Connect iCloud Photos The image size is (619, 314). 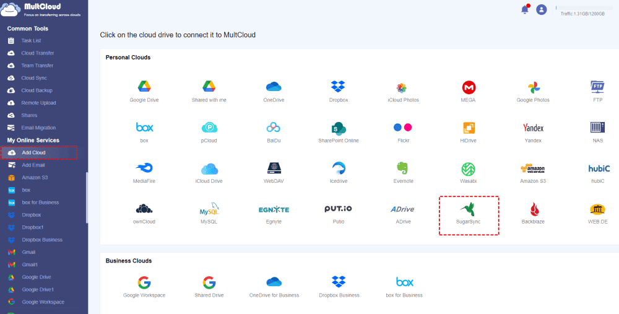tap(403, 92)
